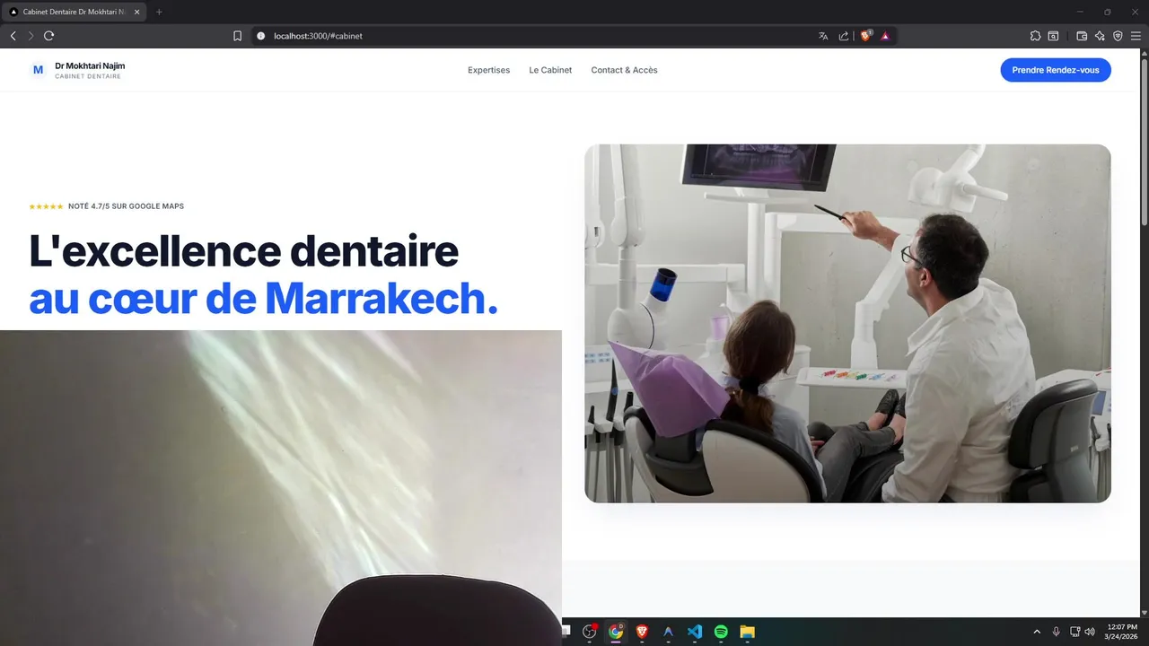
Task: Open Visual Studio Code from the taskbar
Action: [x=695, y=632]
